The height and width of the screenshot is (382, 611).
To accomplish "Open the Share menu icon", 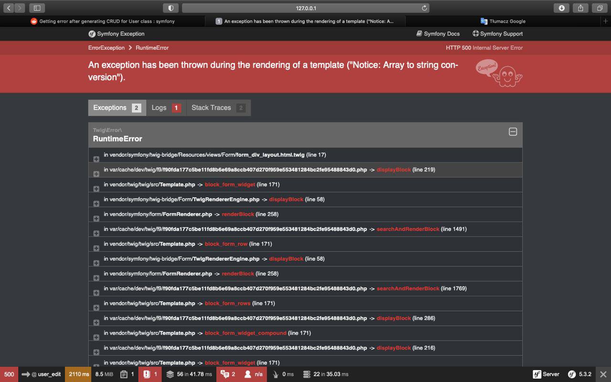I will [x=580, y=8].
